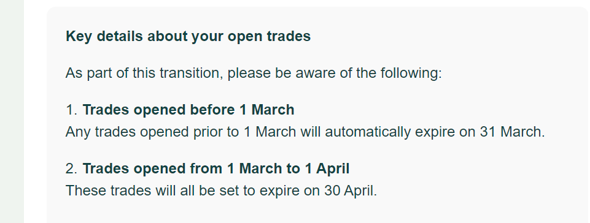Select the bold 'Trades opened from 1 March to 1 April' title
This screenshot has width=590, height=223.
pos(216,168)
